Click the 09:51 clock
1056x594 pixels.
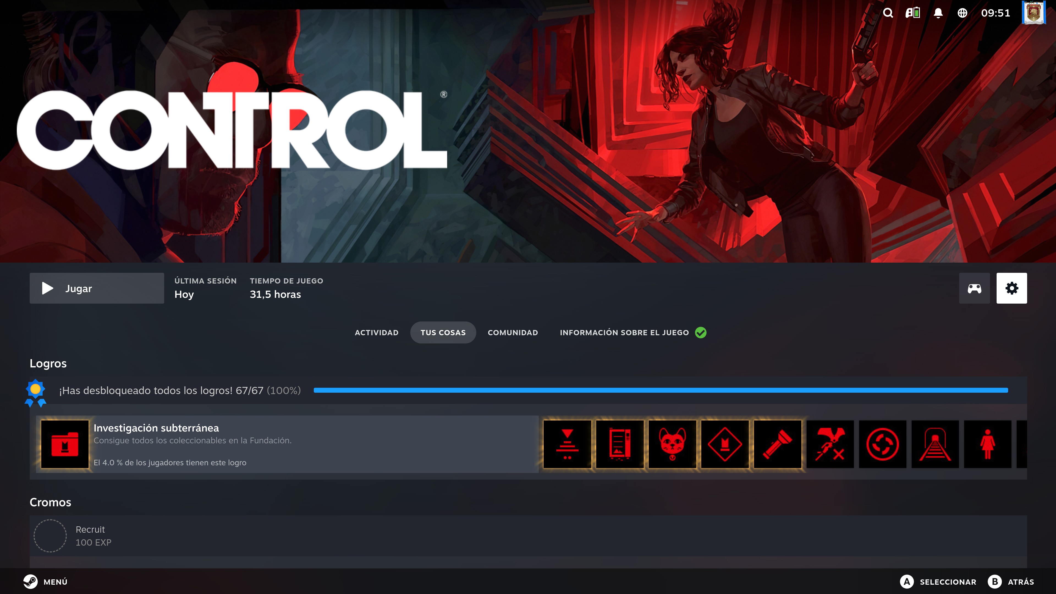995,13
